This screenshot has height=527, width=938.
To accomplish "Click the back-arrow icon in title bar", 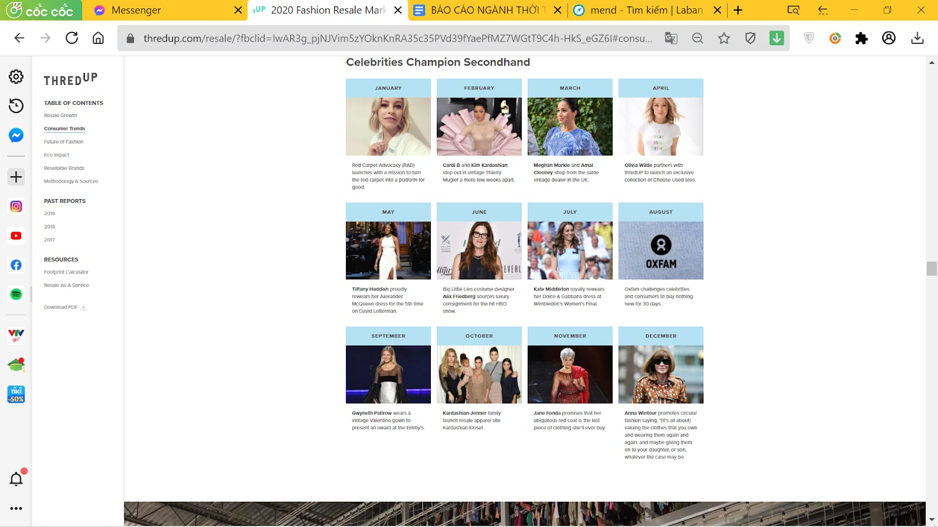I will click(x=823, y=10).
